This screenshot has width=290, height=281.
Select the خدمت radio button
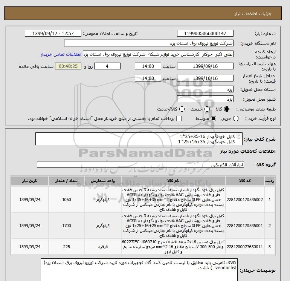click(207, 109)
